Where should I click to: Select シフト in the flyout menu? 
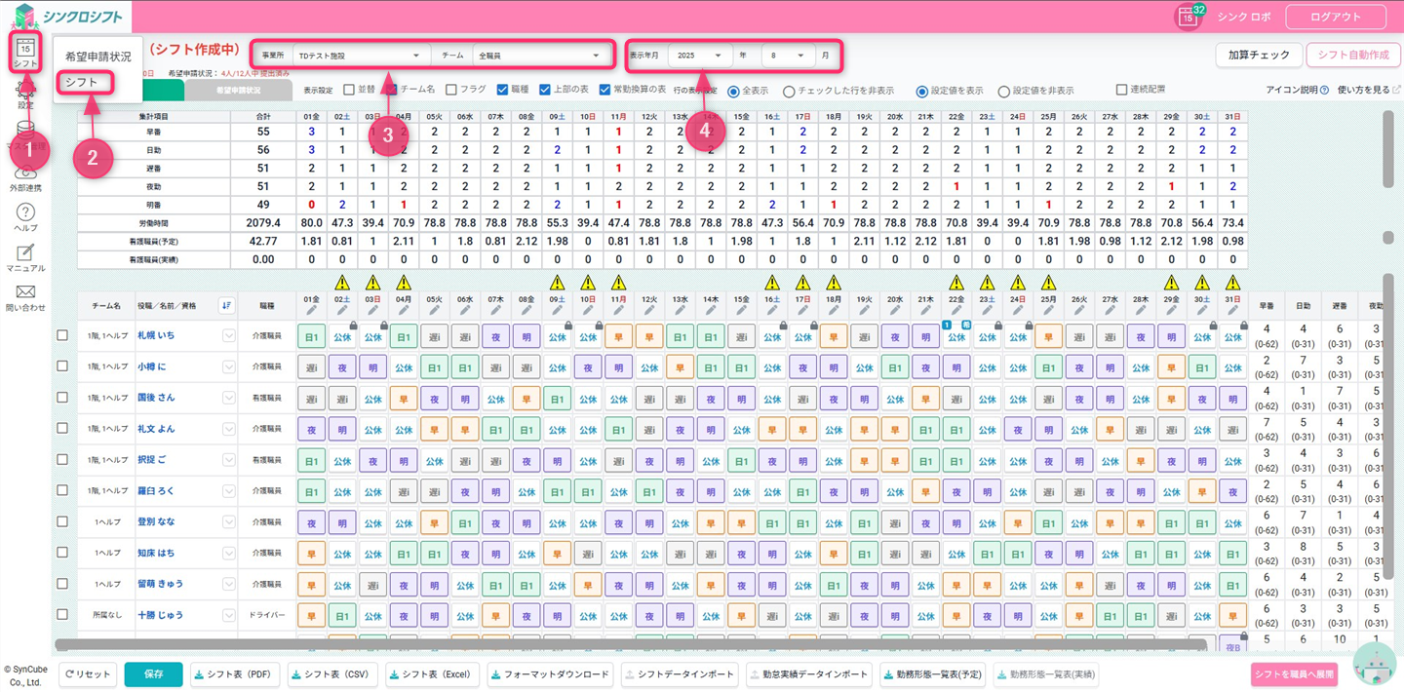(x=82, y=82)
